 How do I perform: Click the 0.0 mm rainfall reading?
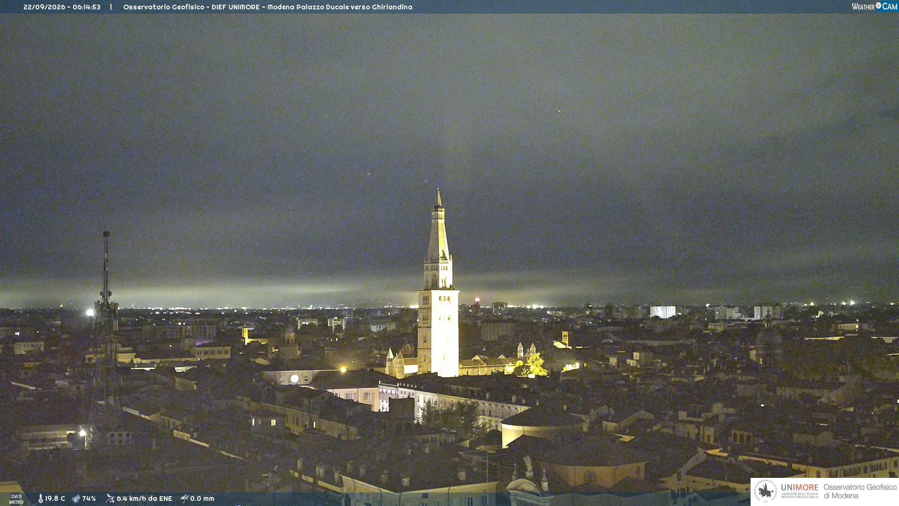click(x=202, y=499)
